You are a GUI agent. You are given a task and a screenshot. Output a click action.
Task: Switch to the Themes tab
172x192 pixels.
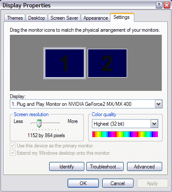[x=15, y=18]
